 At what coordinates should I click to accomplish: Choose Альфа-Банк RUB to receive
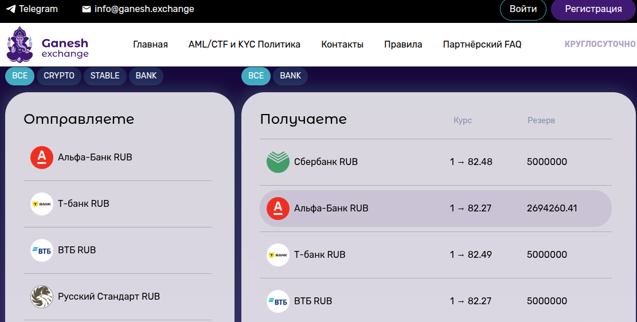point(436,209)
